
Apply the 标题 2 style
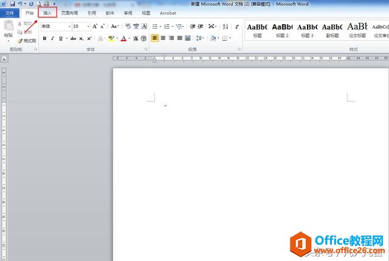(281, 29)
